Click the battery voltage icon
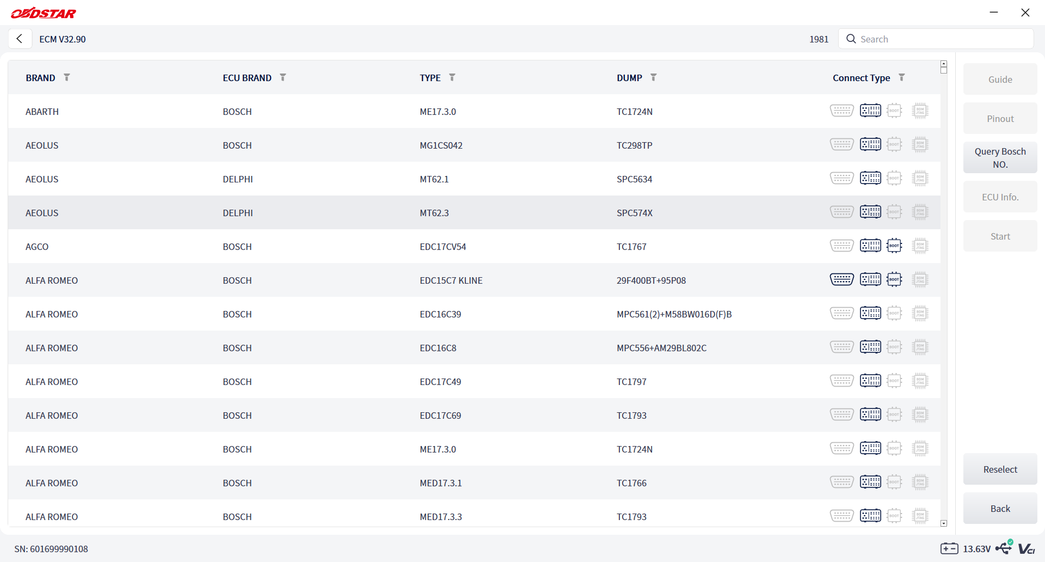This screenshot has width=1045, height=562. (x=949, y=548)
